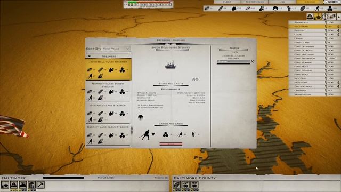Select Washington in the city list
This screenshot has height=192, width=341.
pyautogui.click(x=314, y=94)
